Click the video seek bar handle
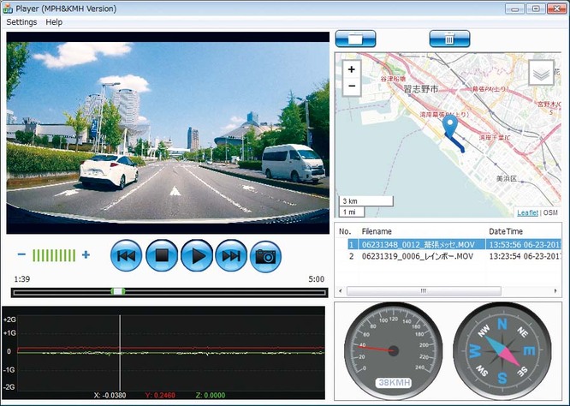This screenshot has height=406, width=570. (x=118, y=291)
